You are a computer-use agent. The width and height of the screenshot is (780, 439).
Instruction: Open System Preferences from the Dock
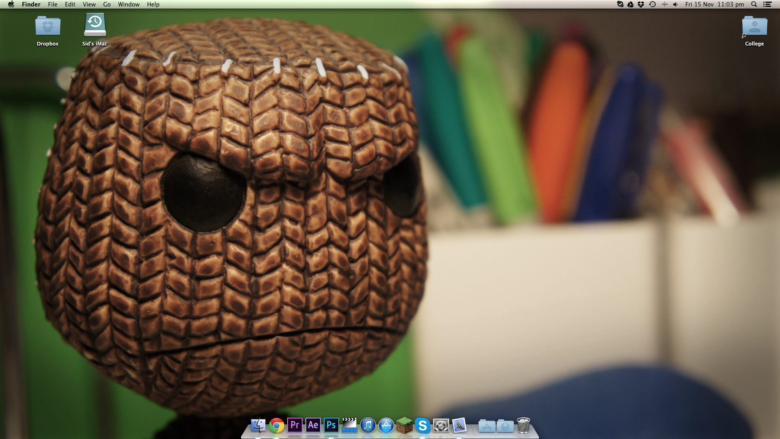pyautogui.click(x=441, y=426)
